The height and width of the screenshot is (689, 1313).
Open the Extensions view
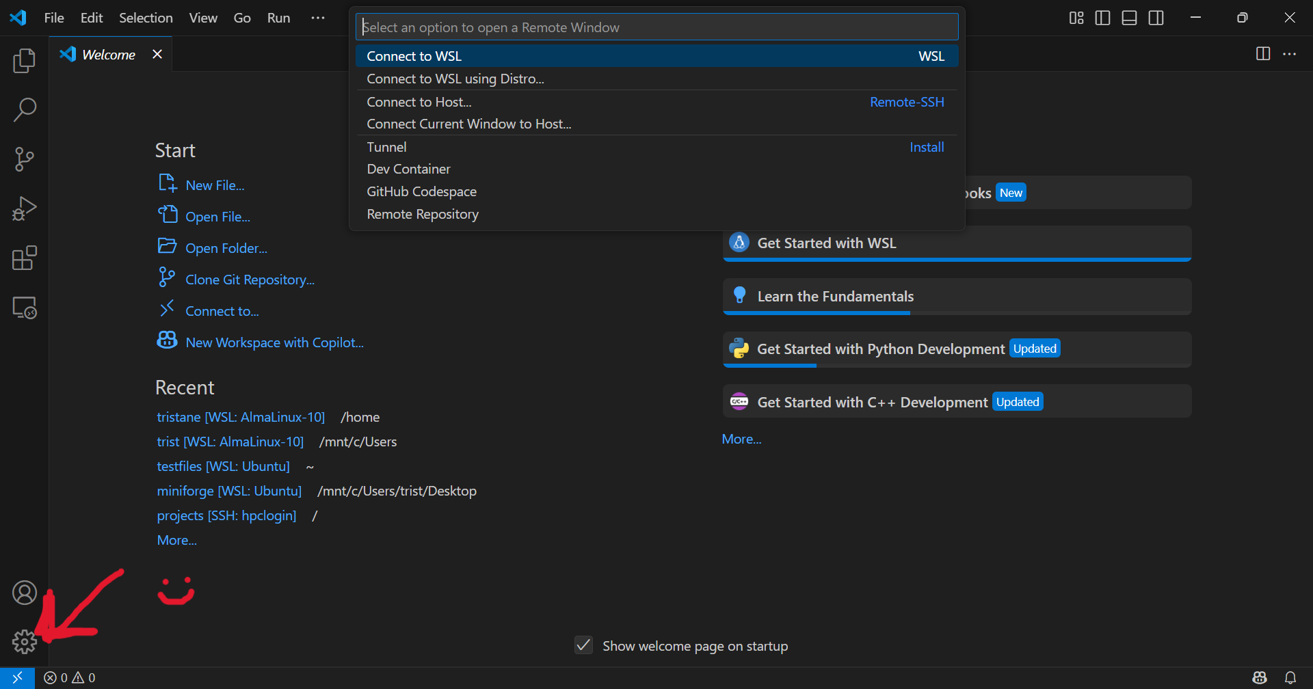click(25, 258)
